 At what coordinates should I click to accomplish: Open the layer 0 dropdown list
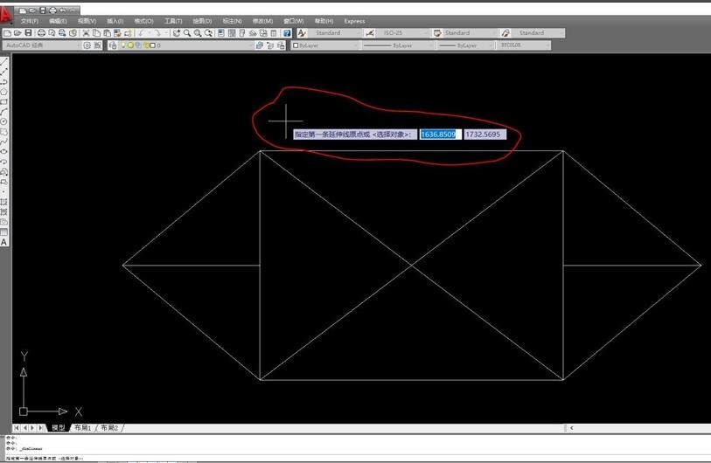pyautogui.click(x=185, y=45)
